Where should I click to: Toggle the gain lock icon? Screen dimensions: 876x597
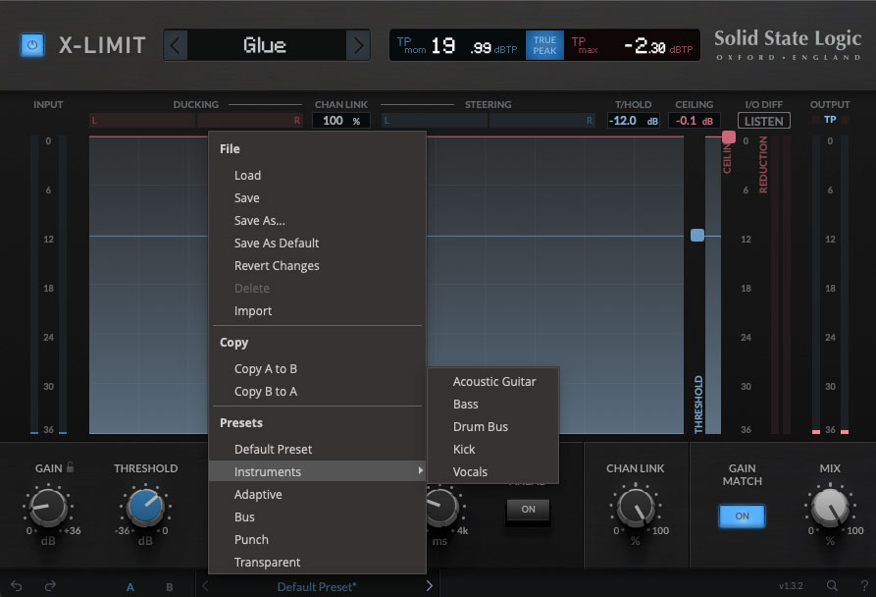coord(70,466)
